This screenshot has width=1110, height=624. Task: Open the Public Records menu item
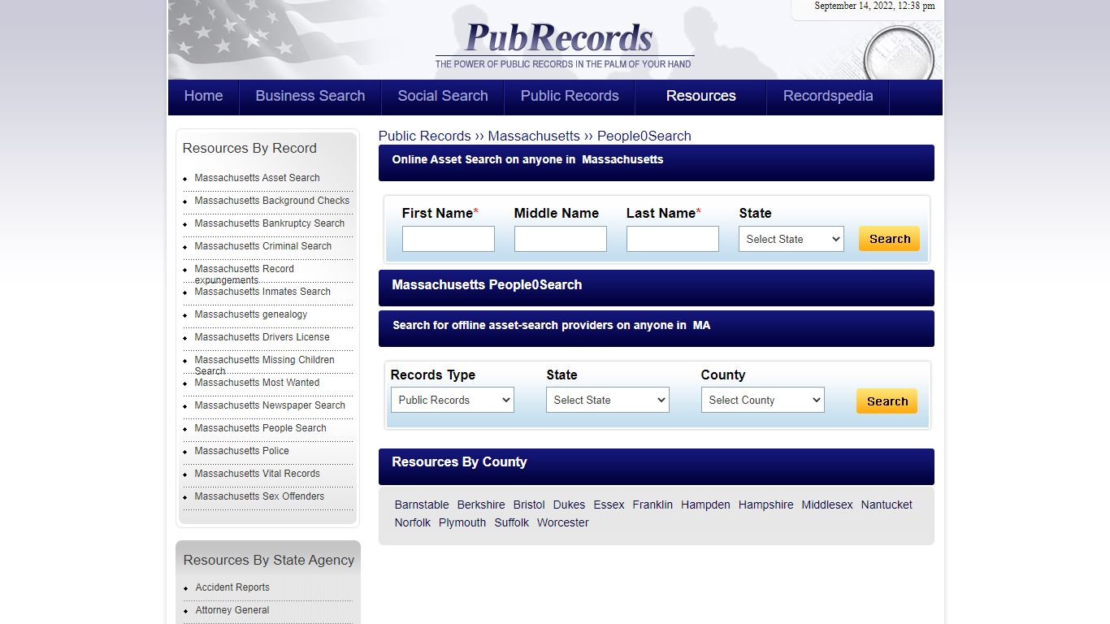(x=570, y=96)
